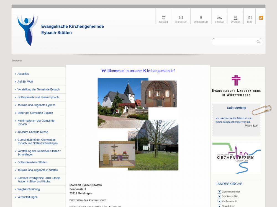Click the Datenschutz paragraph icon
The height and width of the screenshot is (207, 277).
pyautogui.click(x=201, y=18)
